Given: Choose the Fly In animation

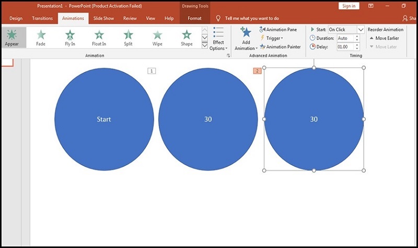Looking at the screenshot, I should coord(70,38).
